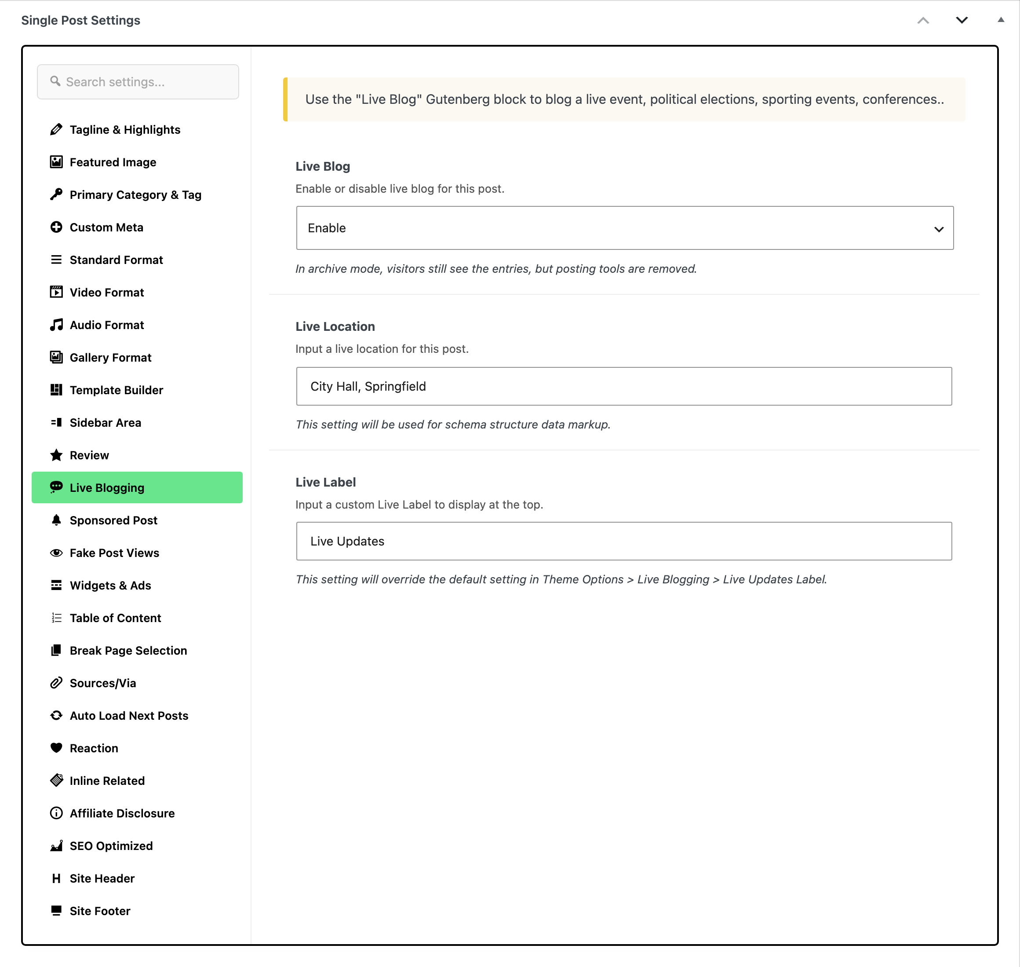Click the Live Location text field
Image resolution: width=1020 pixels, height=967 pixels.
624,386
